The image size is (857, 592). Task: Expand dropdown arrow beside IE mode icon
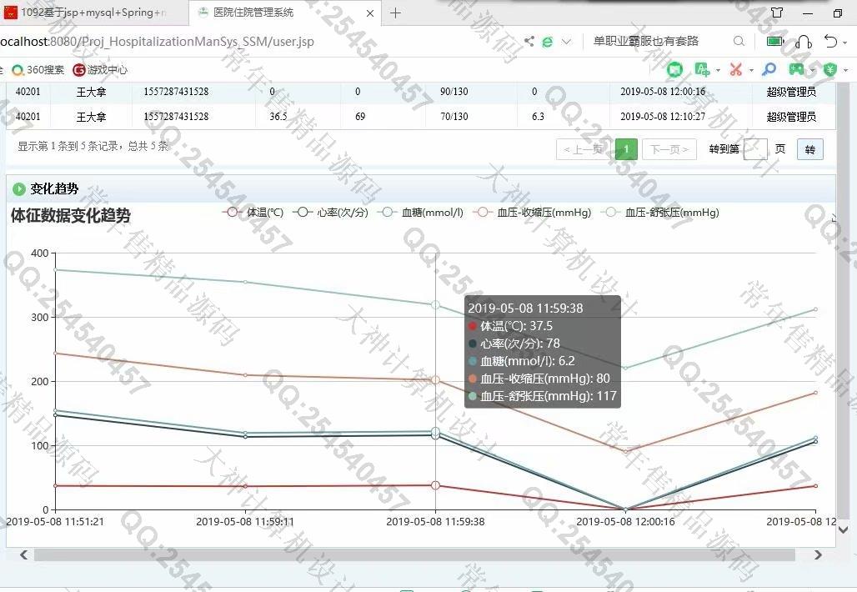pyautogui.click(x=567, y=41)
